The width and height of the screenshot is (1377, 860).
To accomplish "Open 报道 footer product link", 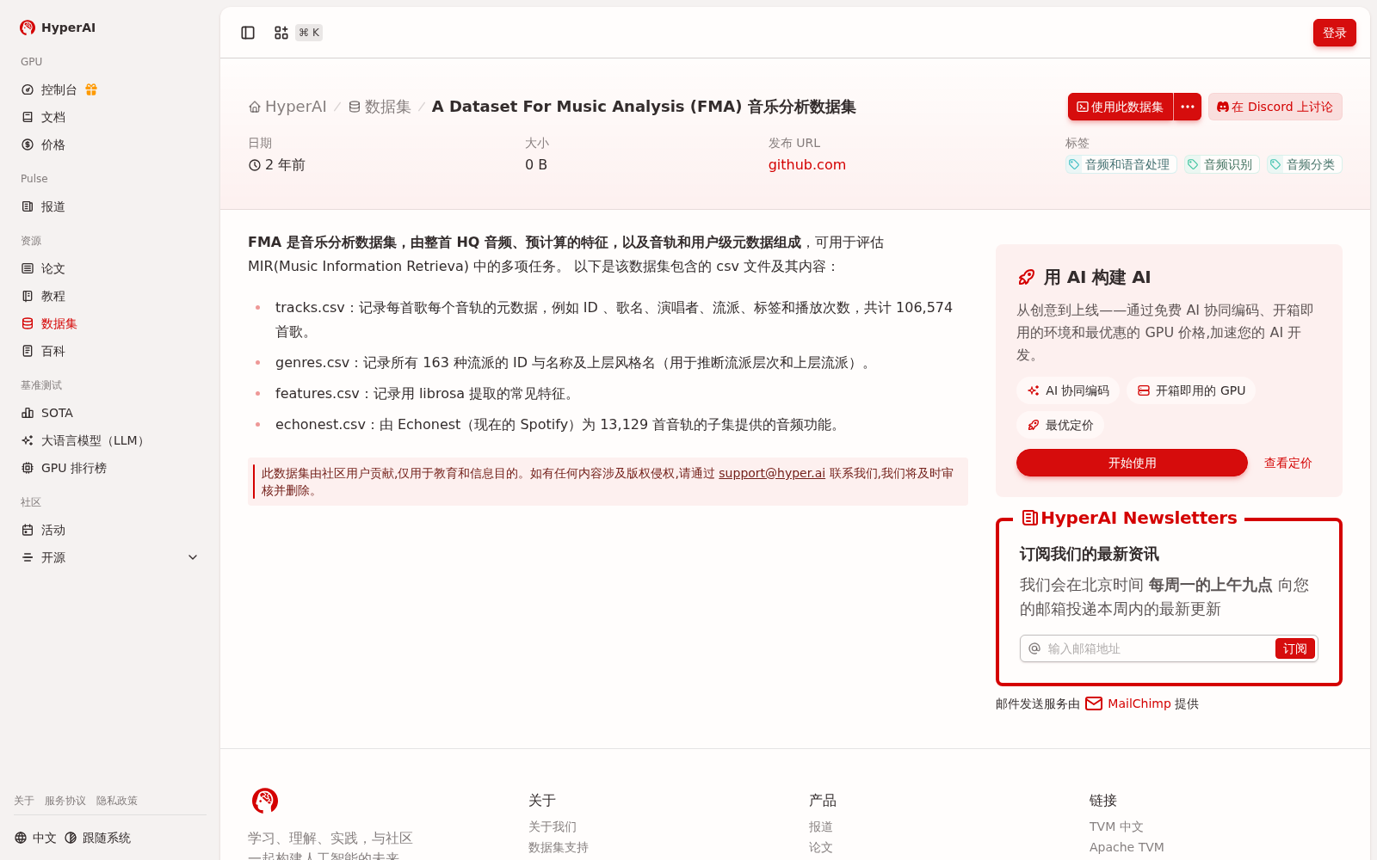I will tap(821, 826).
